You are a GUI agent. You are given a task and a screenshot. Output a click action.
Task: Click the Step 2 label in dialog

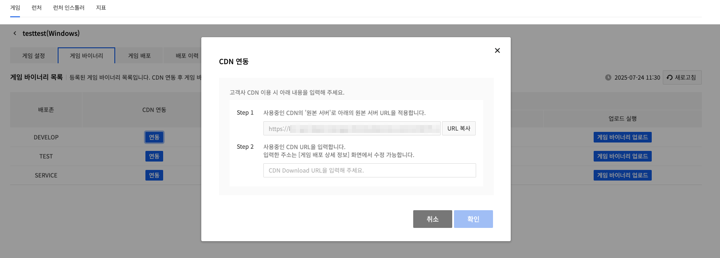245,146
